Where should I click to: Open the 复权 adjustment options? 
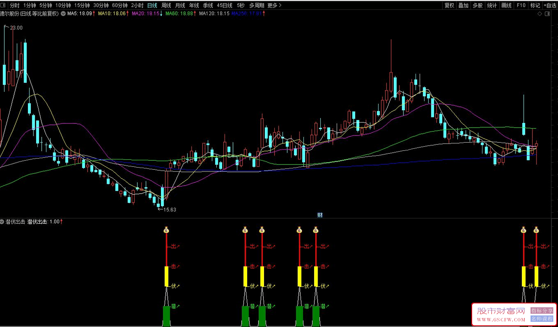(x=449, y=6)
